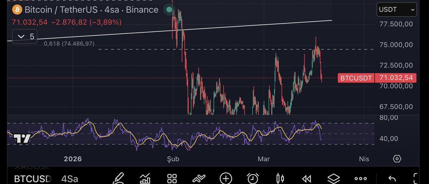
Task: Start bar replay with rewind icon
Action: coord(306,178)
